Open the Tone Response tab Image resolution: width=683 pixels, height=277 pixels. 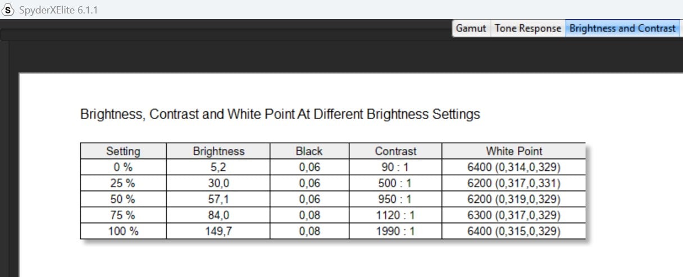[528, 28]
